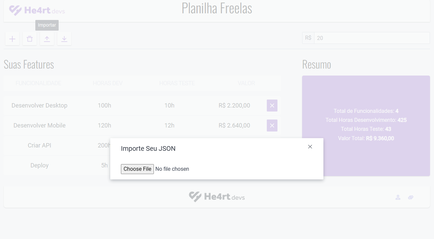The image size is (434, 239).
Task: Sort by the HORAS DEV column header
Action: tap(108, 83)
